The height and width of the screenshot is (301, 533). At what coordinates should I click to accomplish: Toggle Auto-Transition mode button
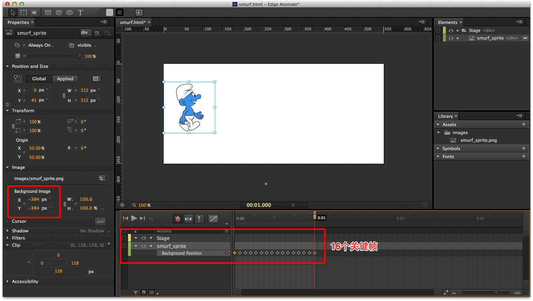(188, 219)
